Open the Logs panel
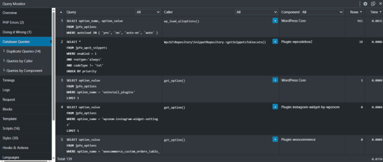The width and height of the screenshot is (383, 162). (26, 90)
